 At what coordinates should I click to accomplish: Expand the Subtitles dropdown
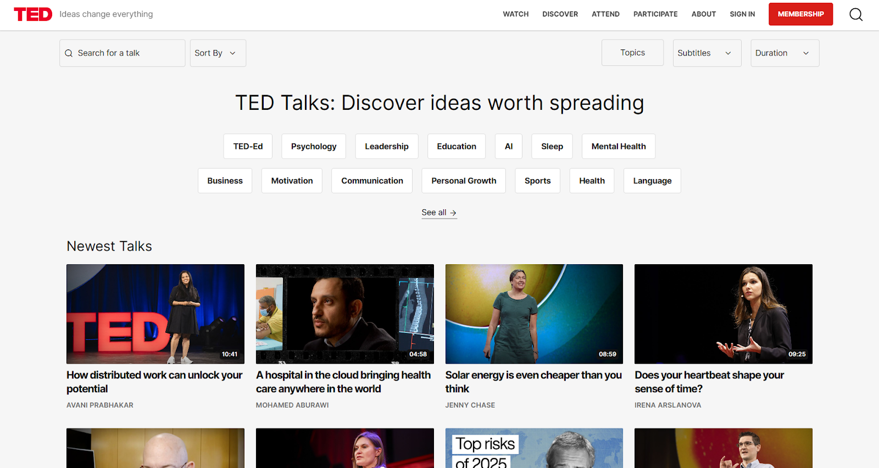point(707,53)
